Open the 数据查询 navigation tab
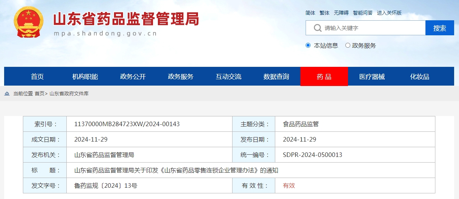 tap(276, 77)
